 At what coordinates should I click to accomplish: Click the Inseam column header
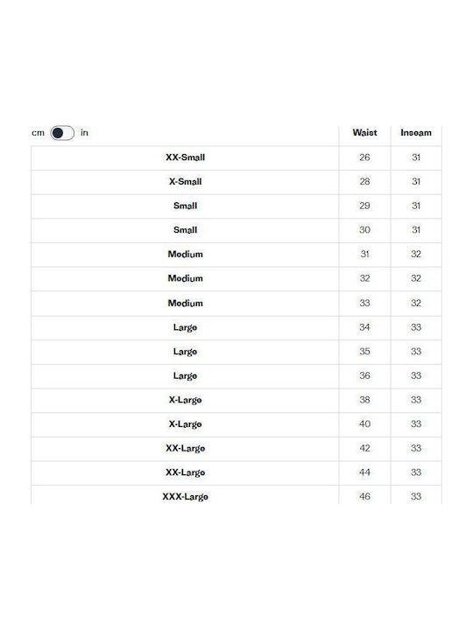(x=416, y=133)
